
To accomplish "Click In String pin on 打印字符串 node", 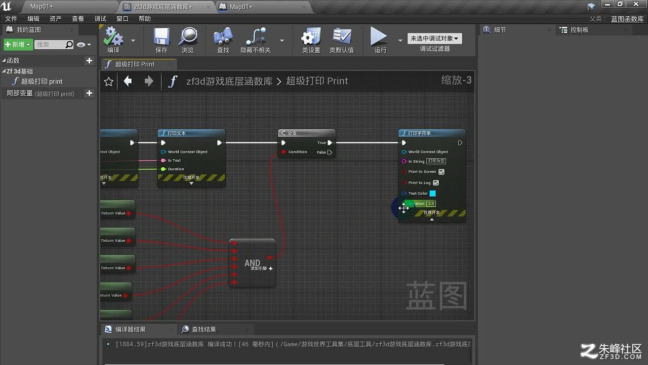I will pos(404,161).
